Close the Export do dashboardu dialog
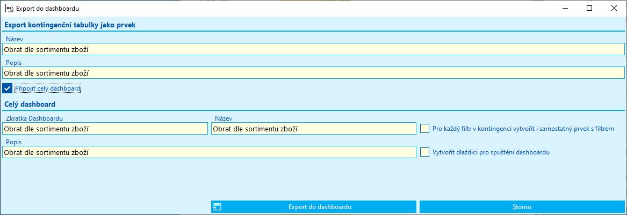This screenshot has width=627, height=215. coord(614,8)
